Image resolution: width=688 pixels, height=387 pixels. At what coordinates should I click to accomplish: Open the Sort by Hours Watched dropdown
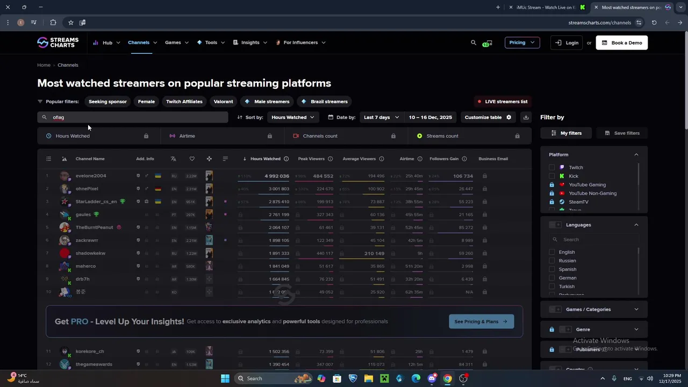pyautogui.click(x=293, y=117)
